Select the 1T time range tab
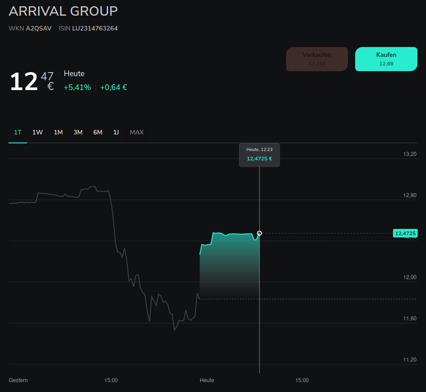Image resolution: width=426 pixels, height=392 pixels. point(18,132)
